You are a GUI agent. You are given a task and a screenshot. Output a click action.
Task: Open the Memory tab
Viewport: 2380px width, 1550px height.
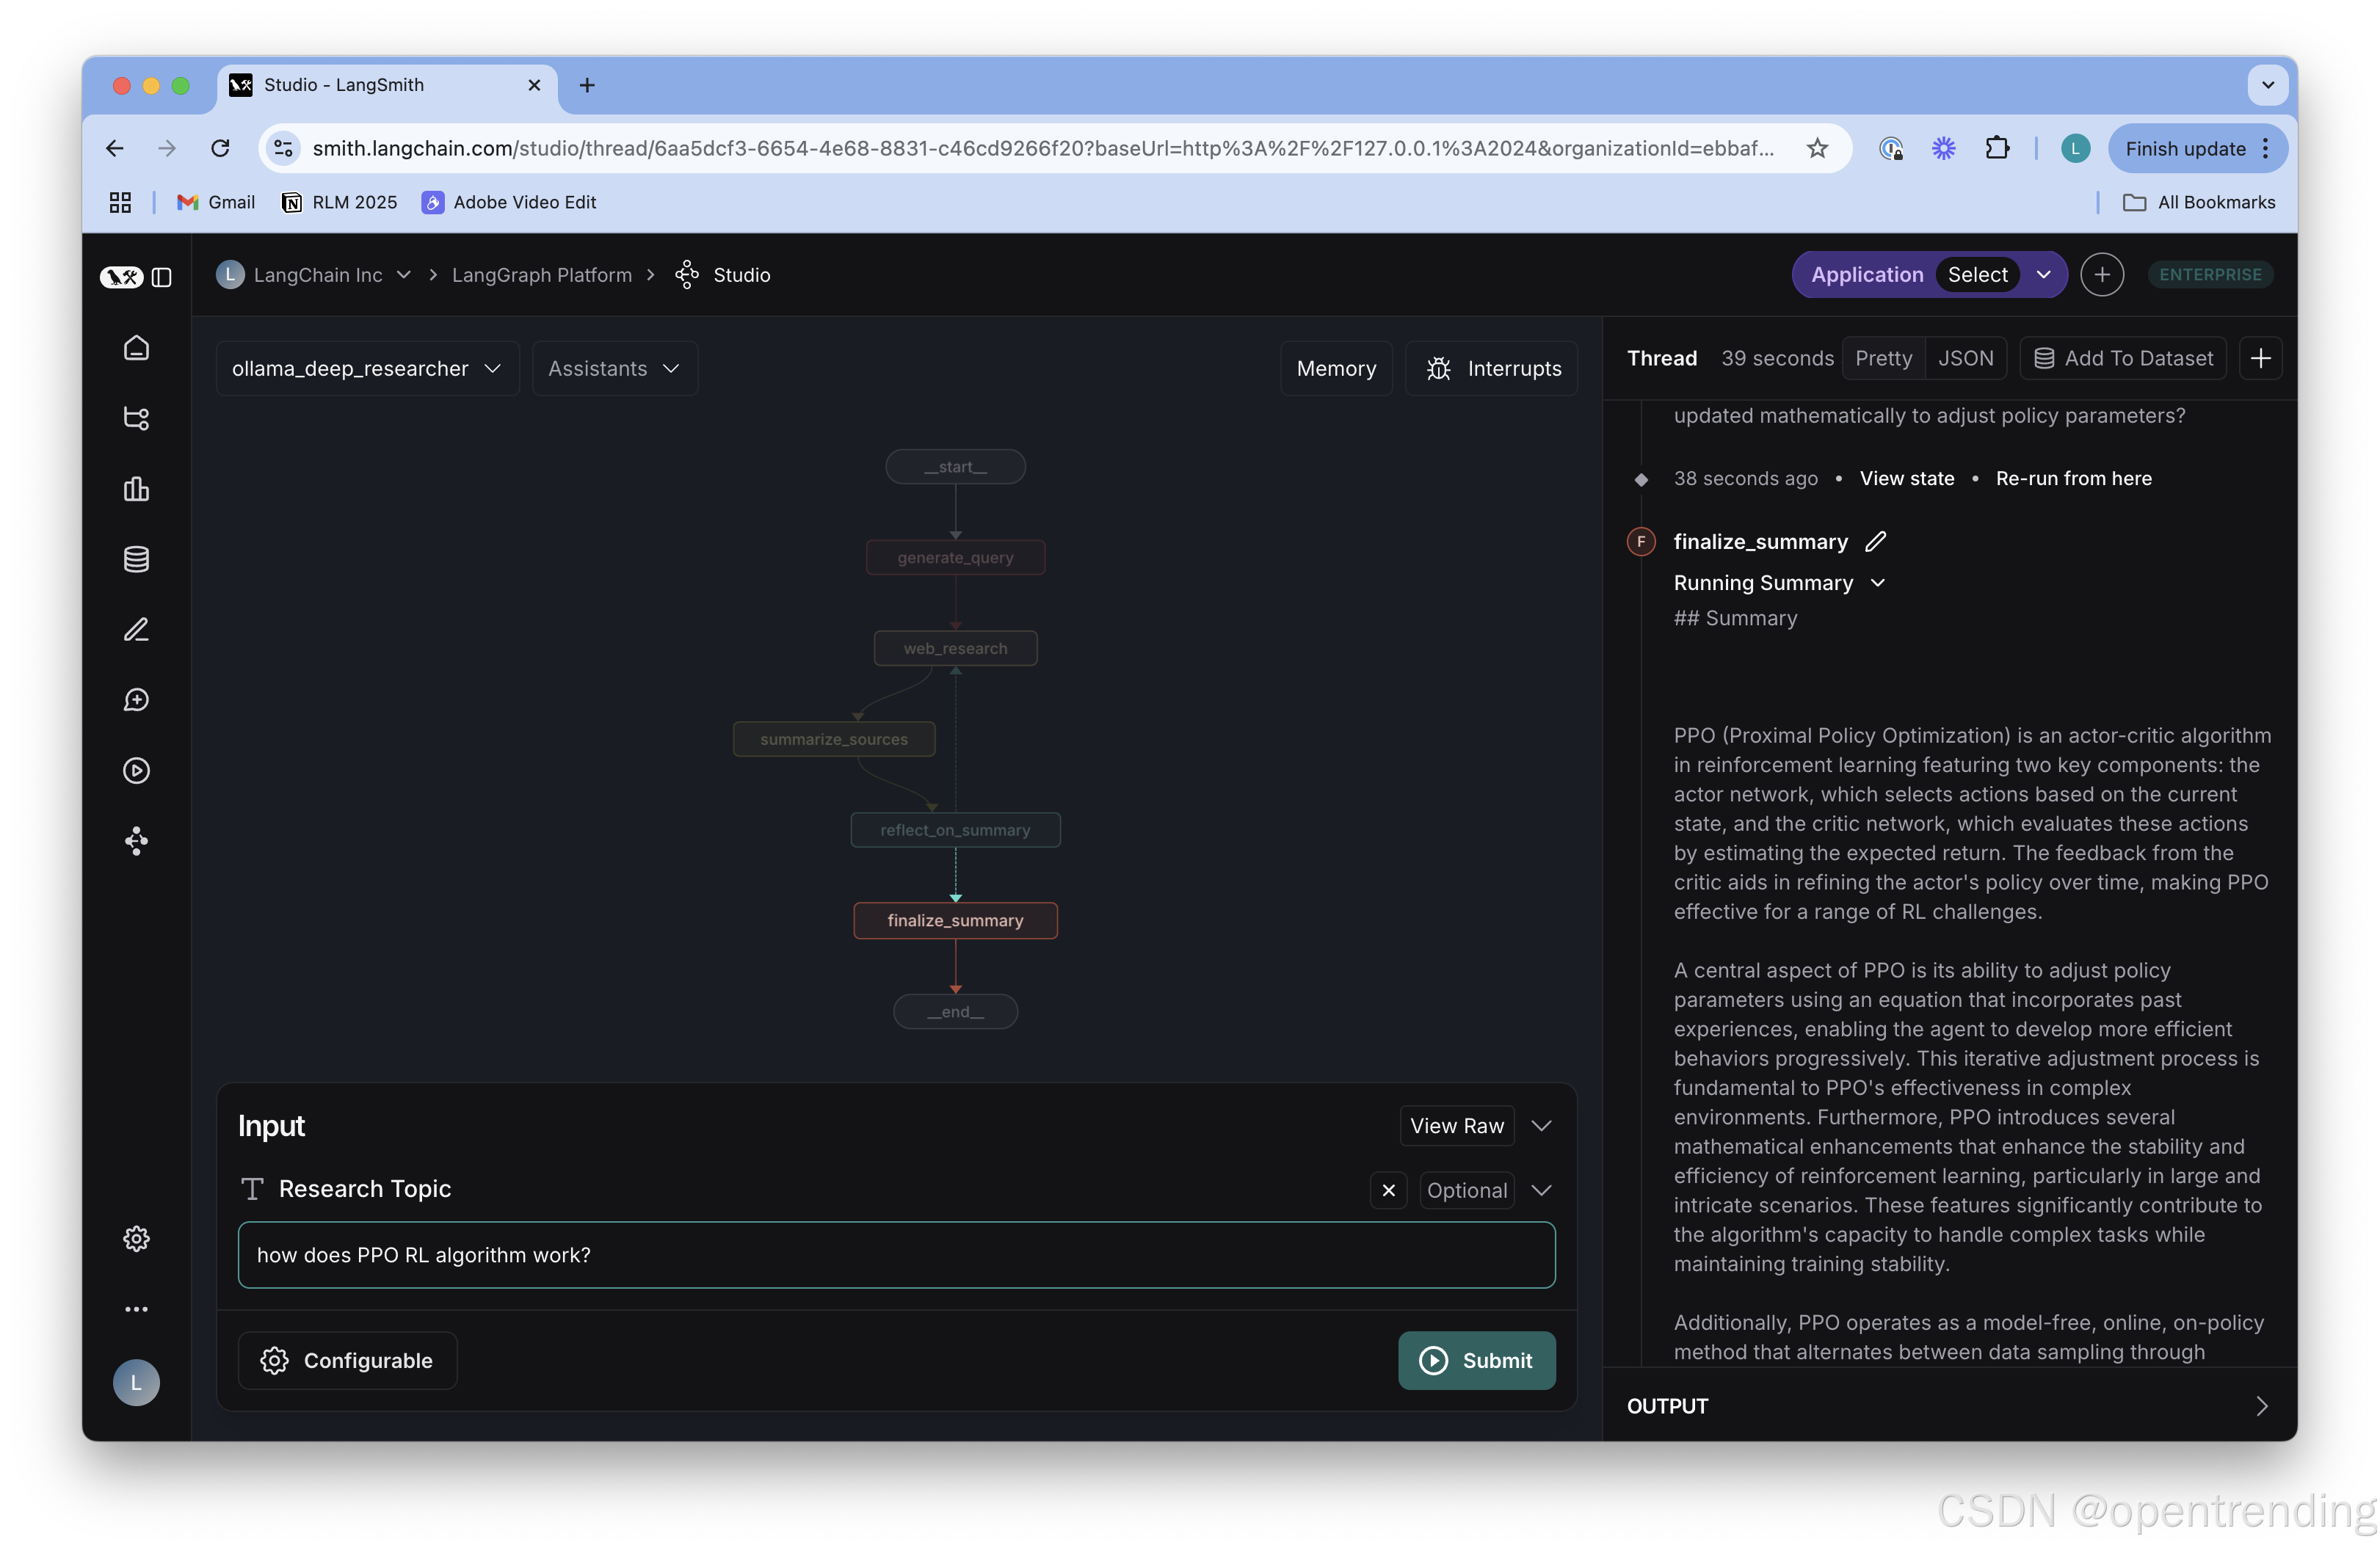(1335, 368)
